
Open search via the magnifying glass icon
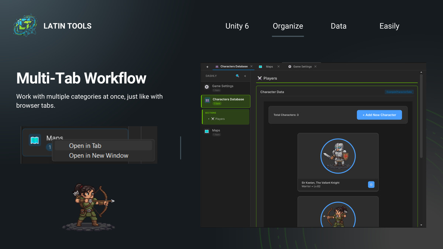237,76
